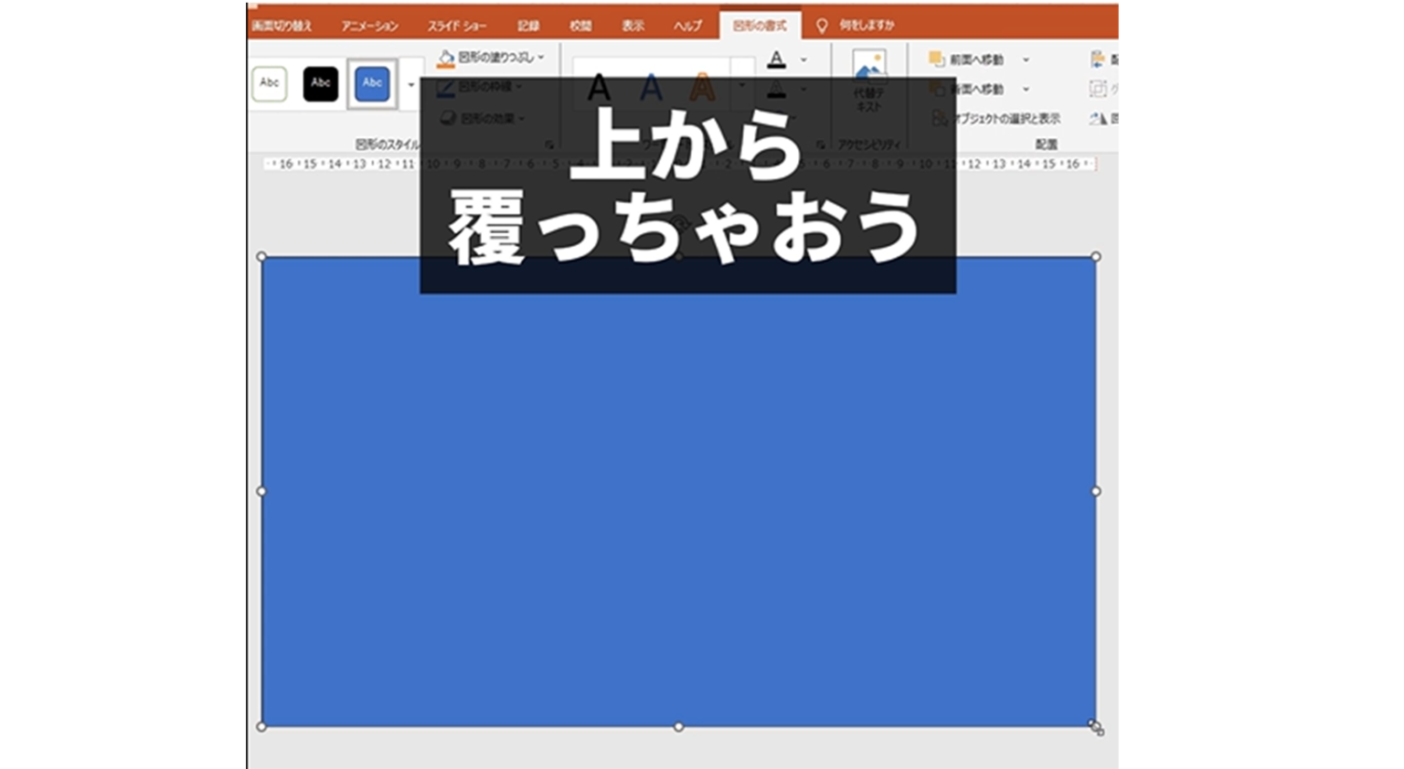Click the rectangle's middle-left sizing handle
Screen dimensions: 1404x769
pyautogui.click(x=261, y=491)
